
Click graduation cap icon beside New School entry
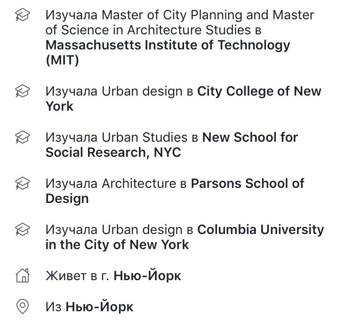click(23, 137)
